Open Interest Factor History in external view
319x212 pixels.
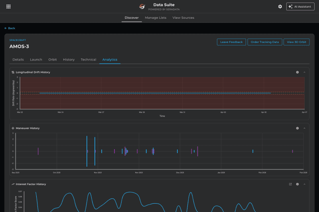[290, 184]
